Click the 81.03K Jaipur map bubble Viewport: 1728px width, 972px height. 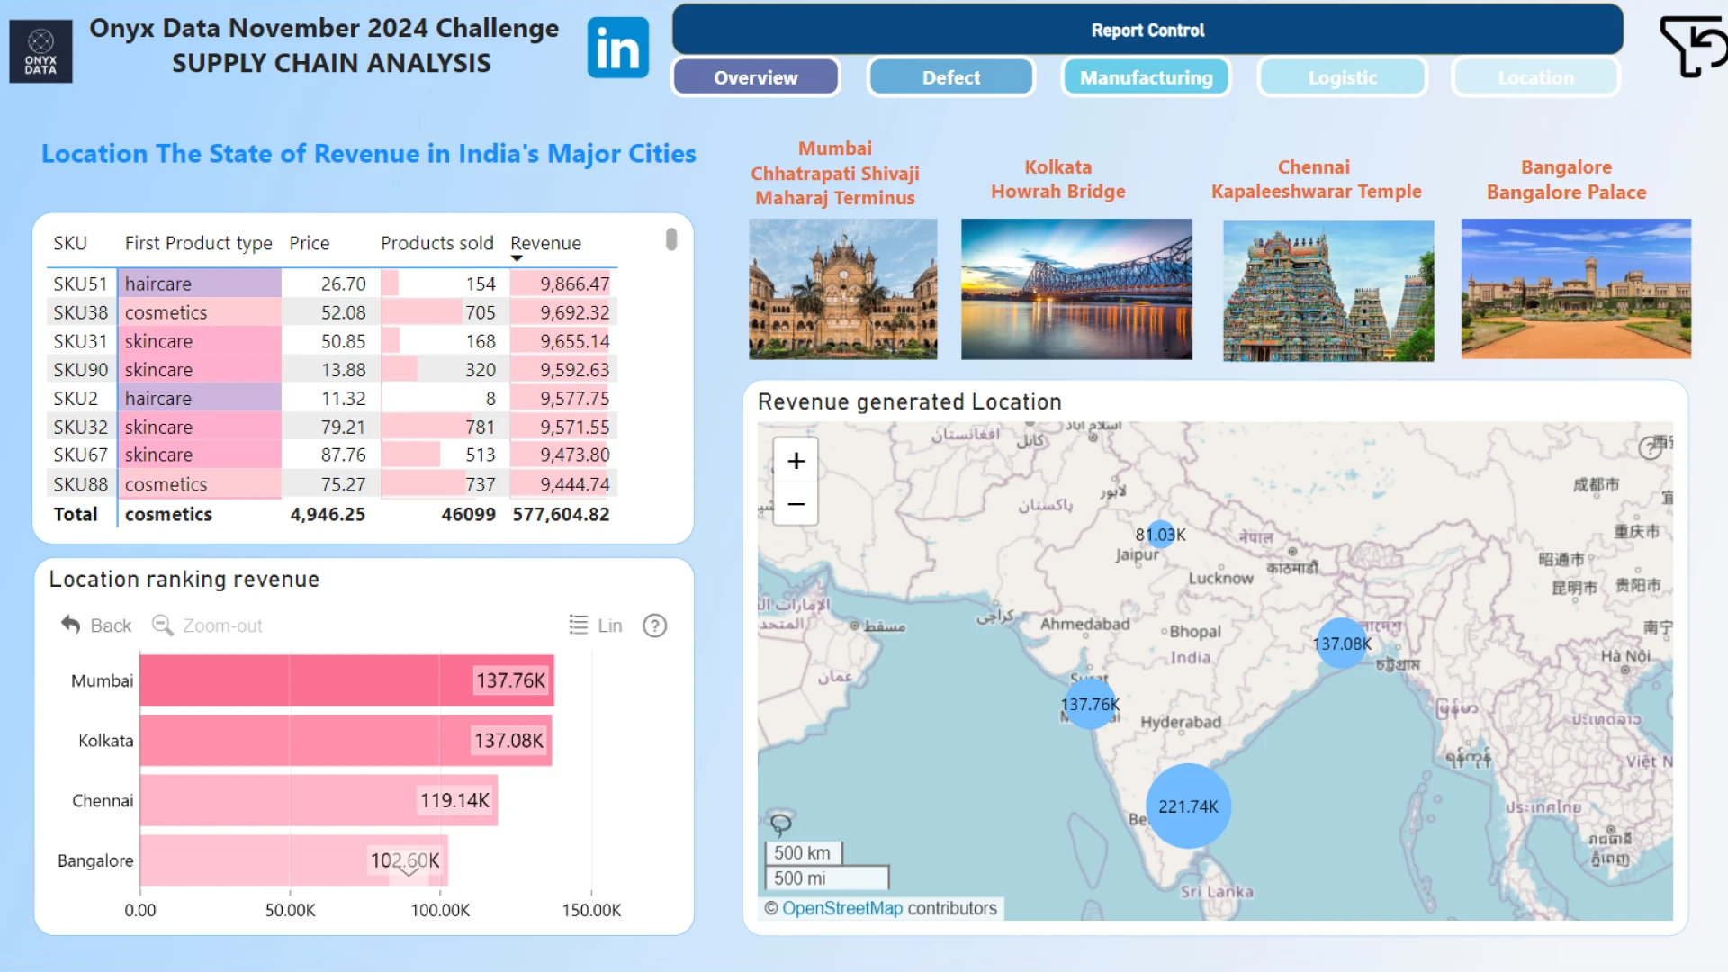[1160, 535]
